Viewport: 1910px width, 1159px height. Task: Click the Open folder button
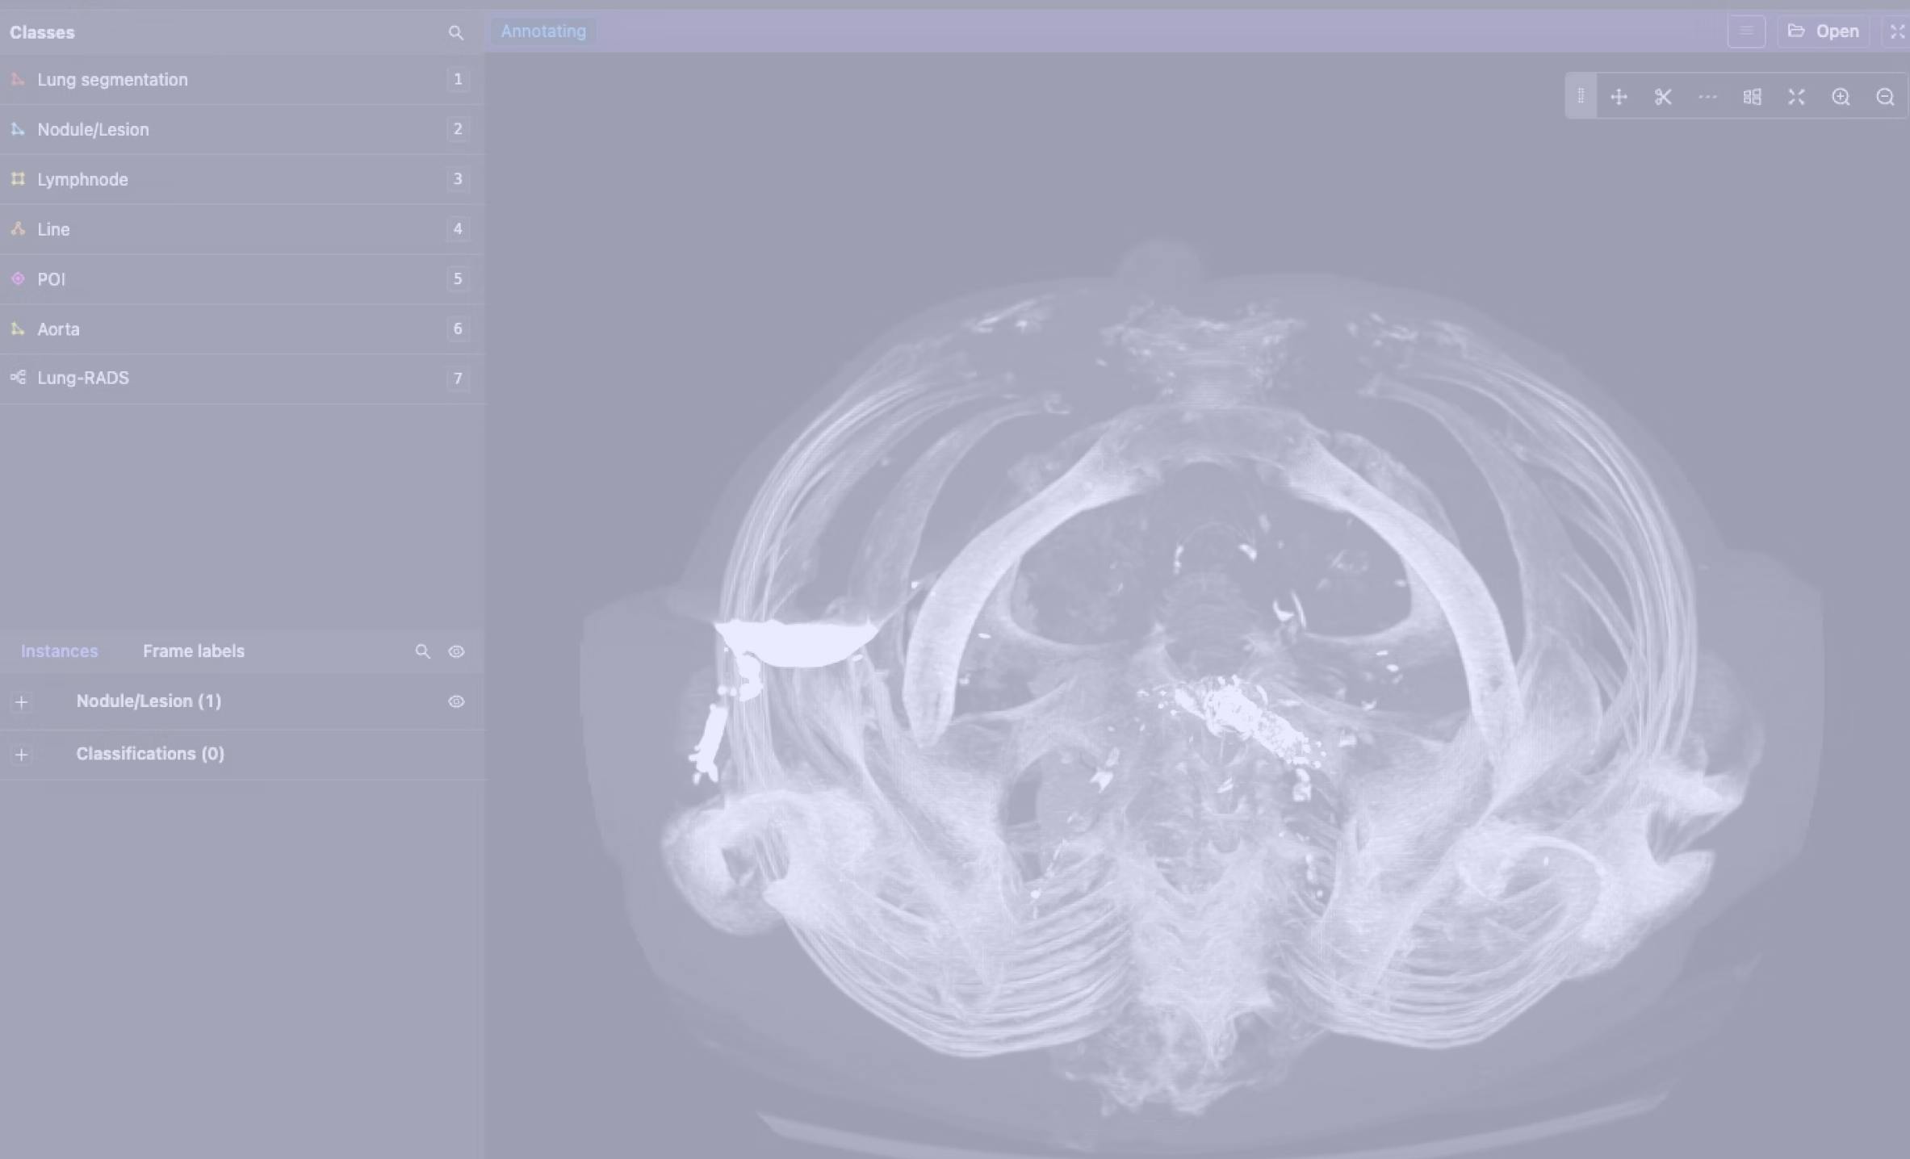click(1824, 31)
